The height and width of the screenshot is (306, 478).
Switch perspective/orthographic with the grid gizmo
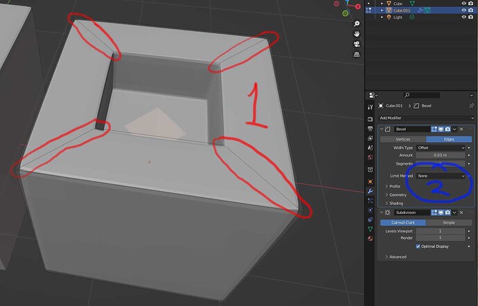(x=357, y=55)
